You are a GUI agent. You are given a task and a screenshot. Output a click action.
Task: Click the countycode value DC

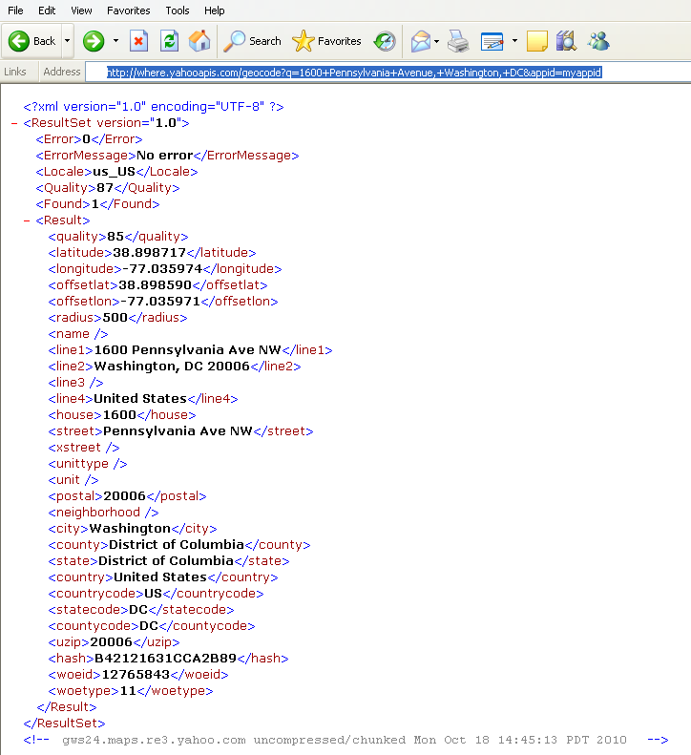[x=149, y=626]
